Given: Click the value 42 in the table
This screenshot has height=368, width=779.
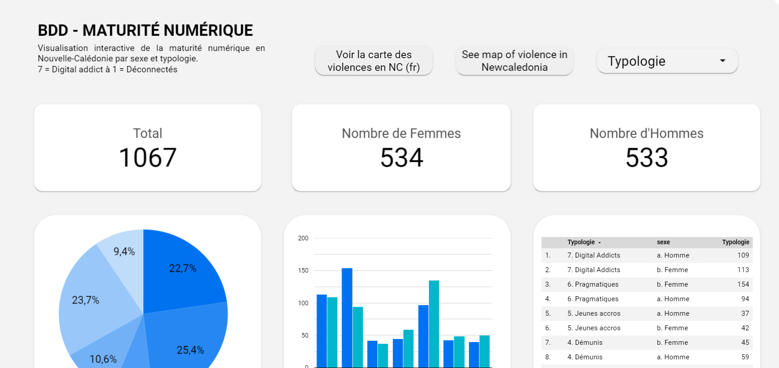Looking at the screenshot, I should (x=745, y=328).
